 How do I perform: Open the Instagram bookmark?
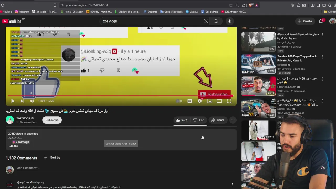click(x=22, y=12)
